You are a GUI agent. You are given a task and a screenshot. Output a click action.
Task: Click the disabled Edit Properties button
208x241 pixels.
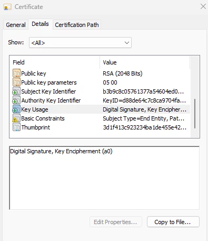116,222
